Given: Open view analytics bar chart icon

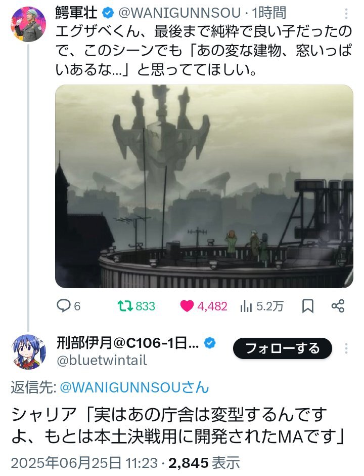Looking at the screenshot, I should [x=246, y=306].
